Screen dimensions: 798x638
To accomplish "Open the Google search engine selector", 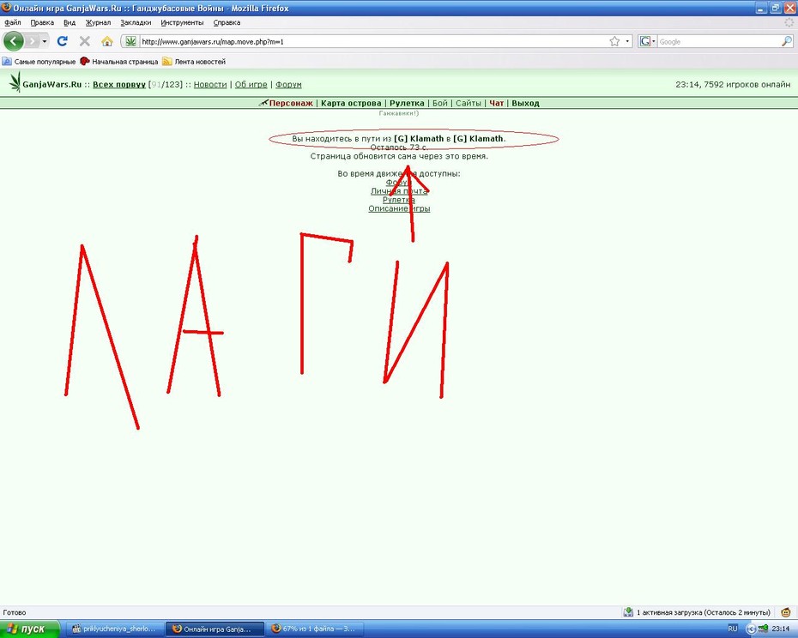I will click(647, 41).
